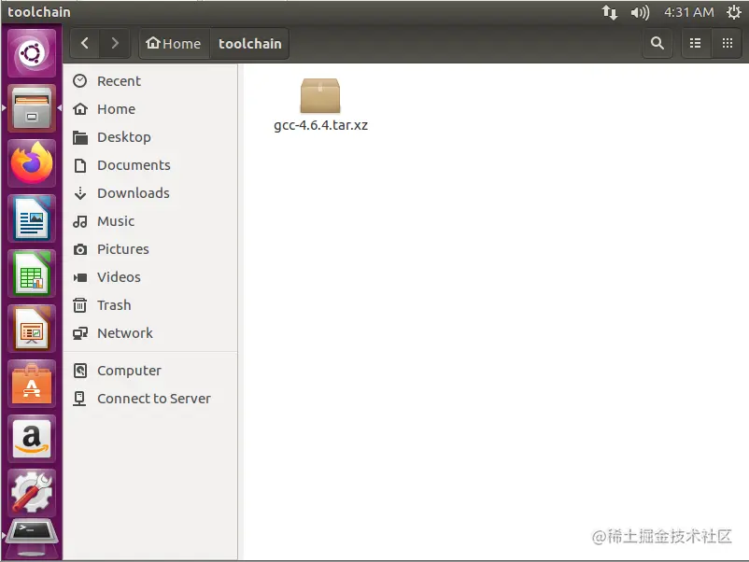Switch to list view
Screen dimensions: 749x562
click(x=696, y=44)
